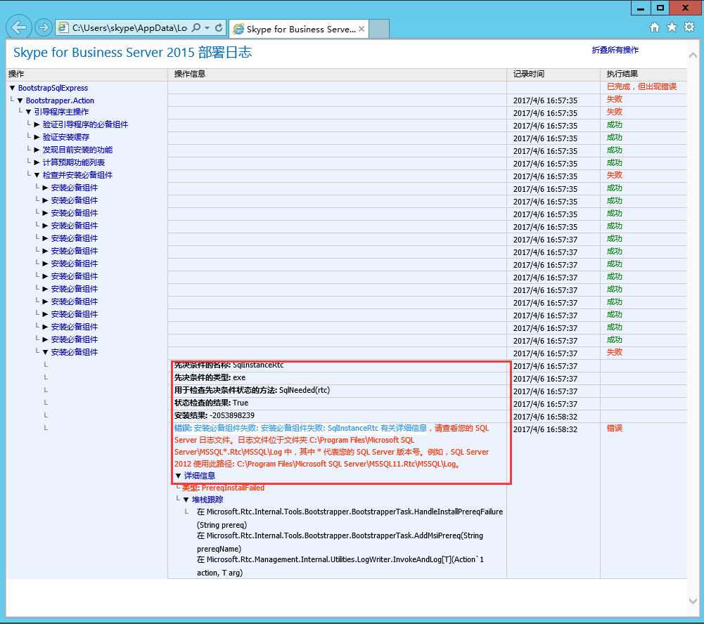704x624 pixels.
Task: Click the 错误 result in the last row
Action: [614, 428]
